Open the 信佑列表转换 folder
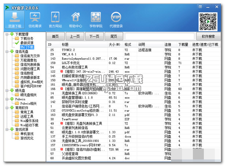The width and height of the screenshot is (225, 166). click(x=30, y=65)
